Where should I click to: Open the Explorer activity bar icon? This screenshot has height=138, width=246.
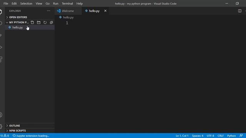point(1,12)
